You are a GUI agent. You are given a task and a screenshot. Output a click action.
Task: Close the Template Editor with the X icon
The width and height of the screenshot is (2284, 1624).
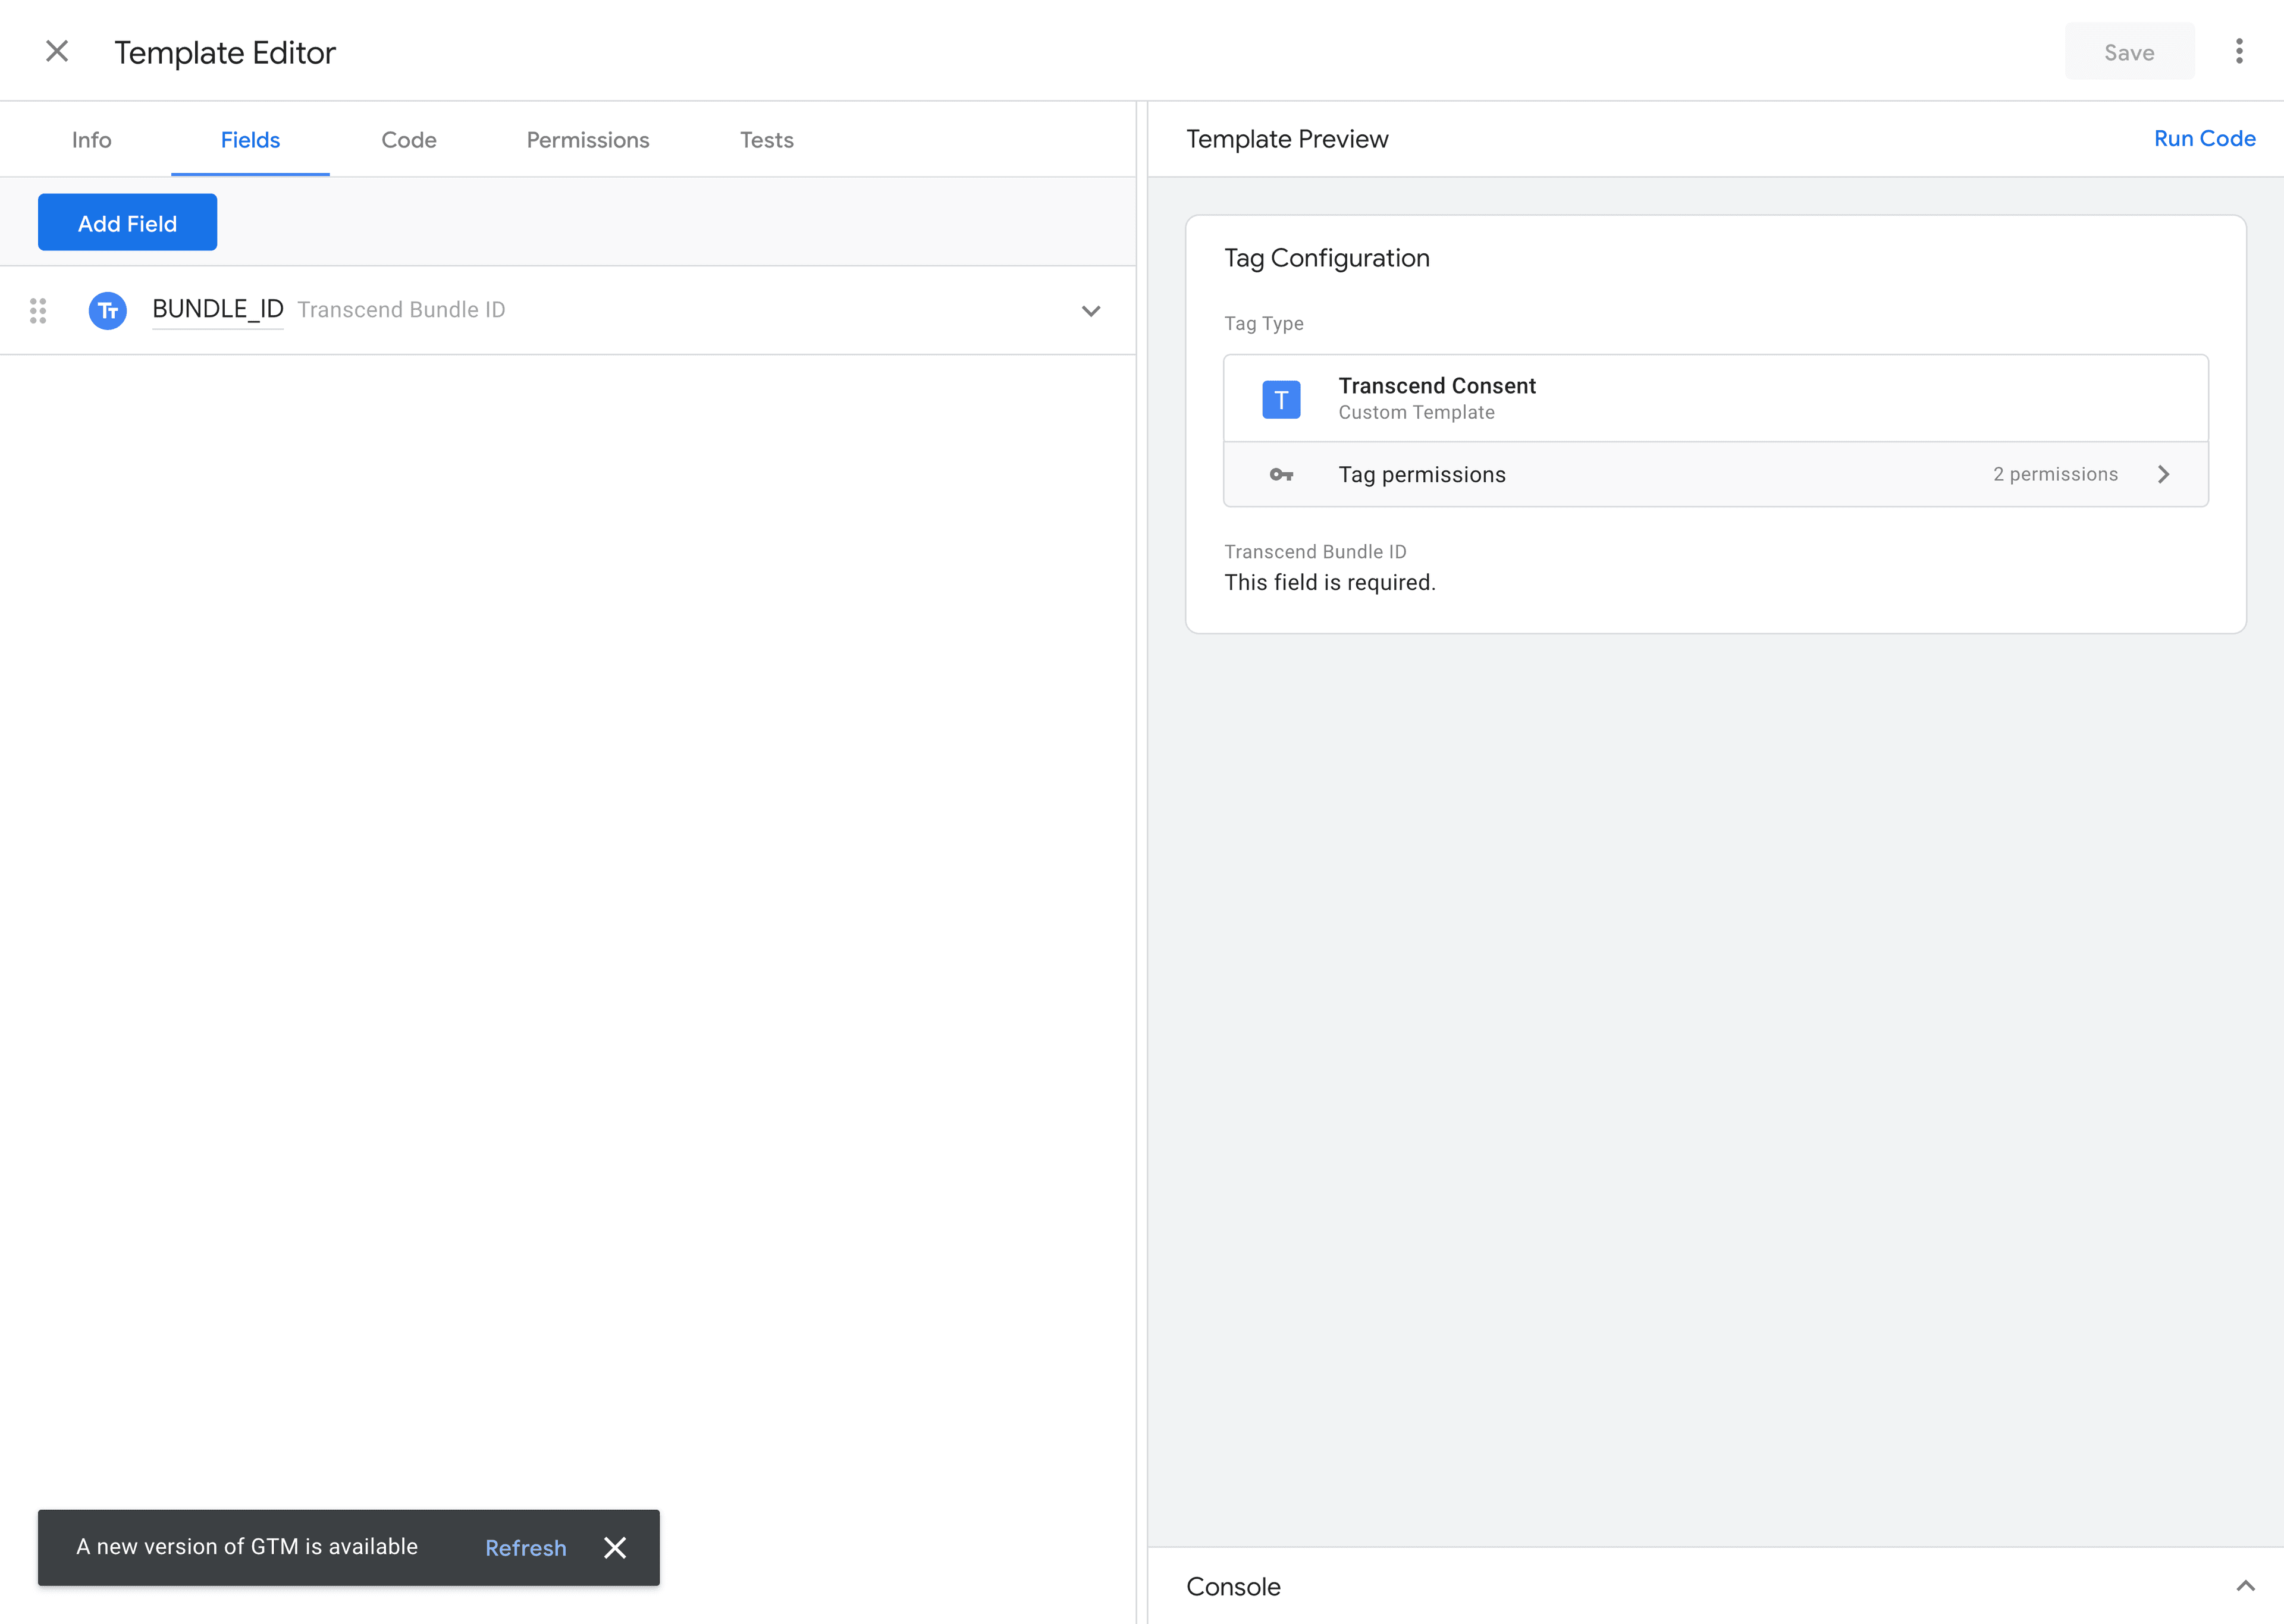57,51
